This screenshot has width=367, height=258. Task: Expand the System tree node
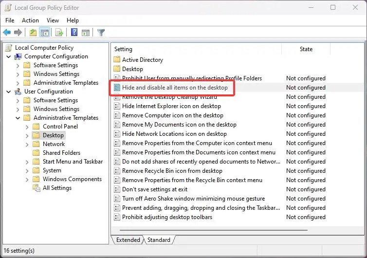point(27,171)
